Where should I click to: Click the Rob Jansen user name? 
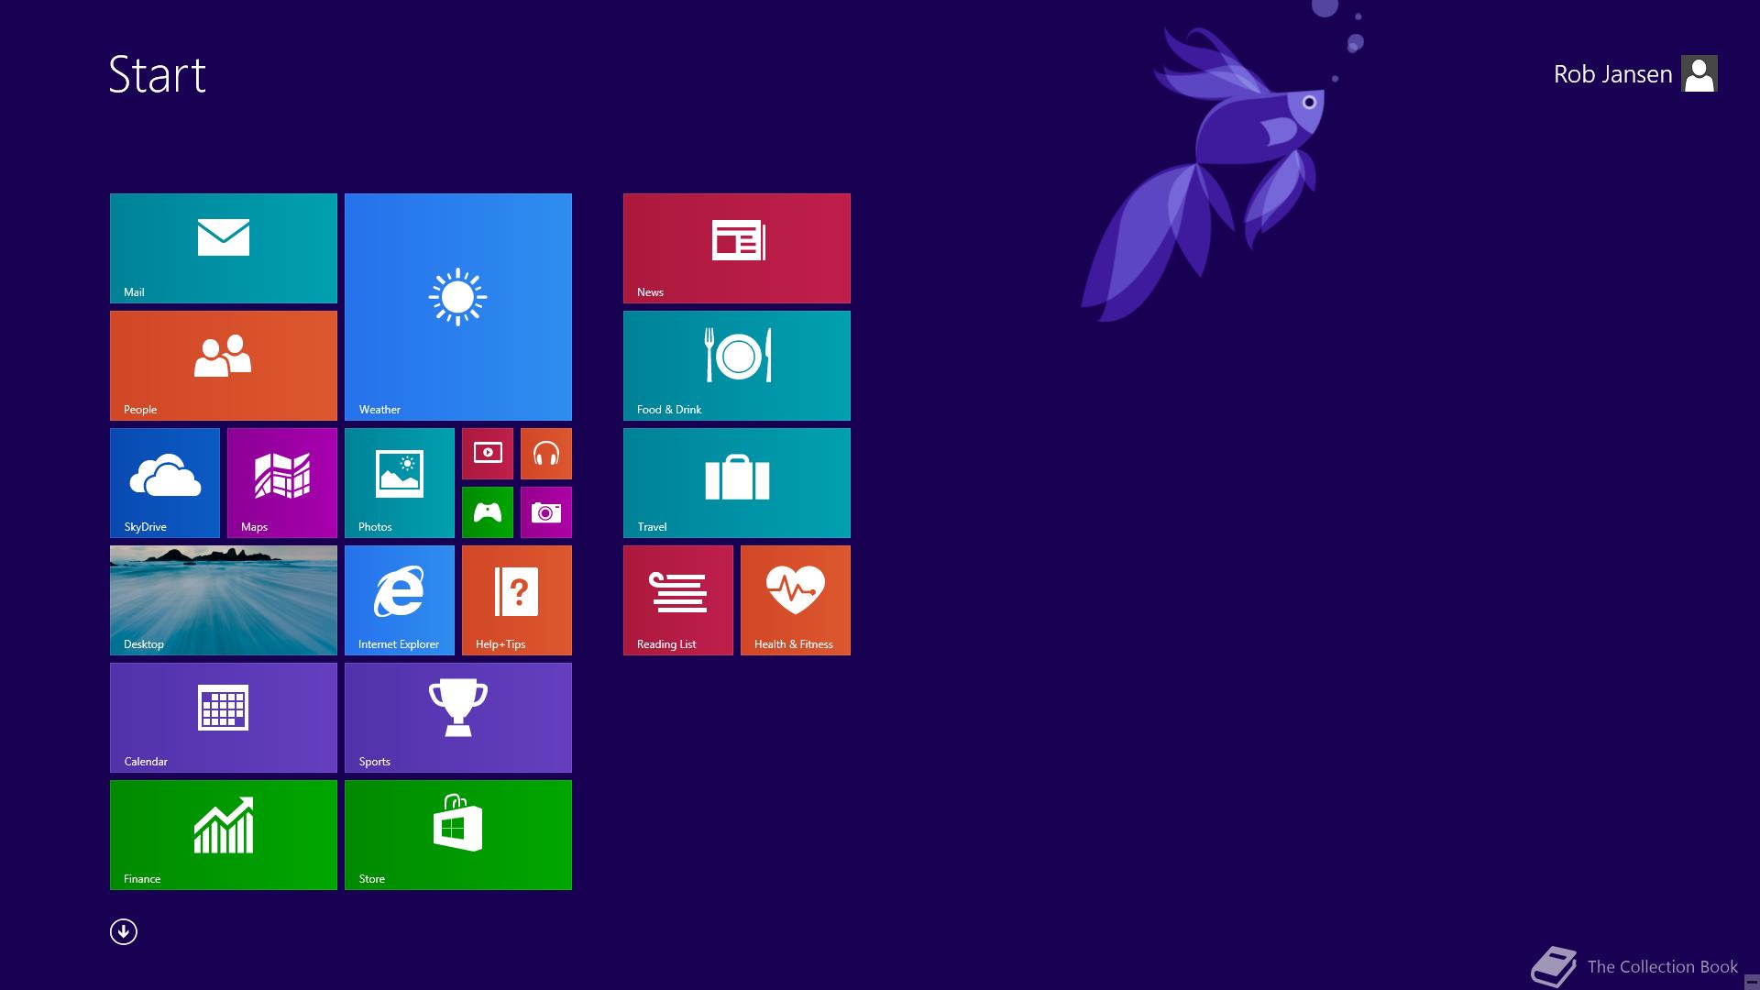[1612, 74]
